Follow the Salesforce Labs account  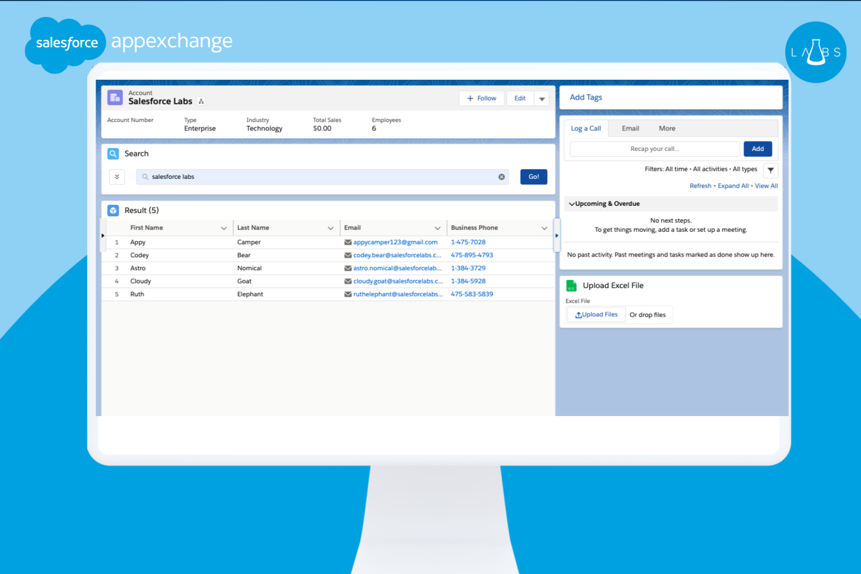point(481,99)
